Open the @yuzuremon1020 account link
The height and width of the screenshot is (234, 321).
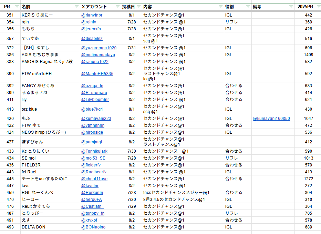pyautogui.click(x=99, y=48)
